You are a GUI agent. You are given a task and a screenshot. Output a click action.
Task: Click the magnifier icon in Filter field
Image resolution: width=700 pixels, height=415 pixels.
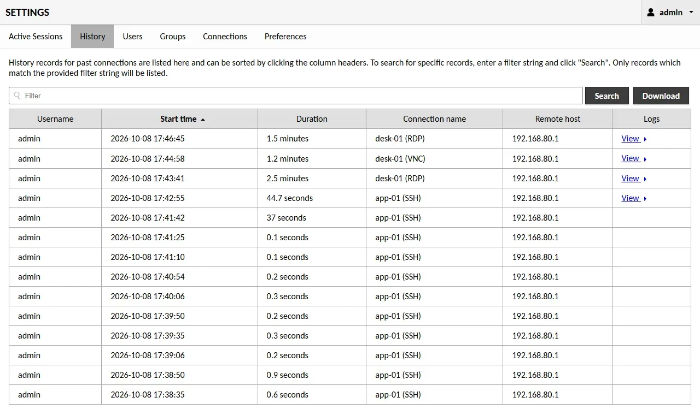[17, 96]
